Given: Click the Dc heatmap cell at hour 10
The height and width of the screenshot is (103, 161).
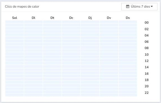Looking at the screenshot, I should click(x=71, y=54).
